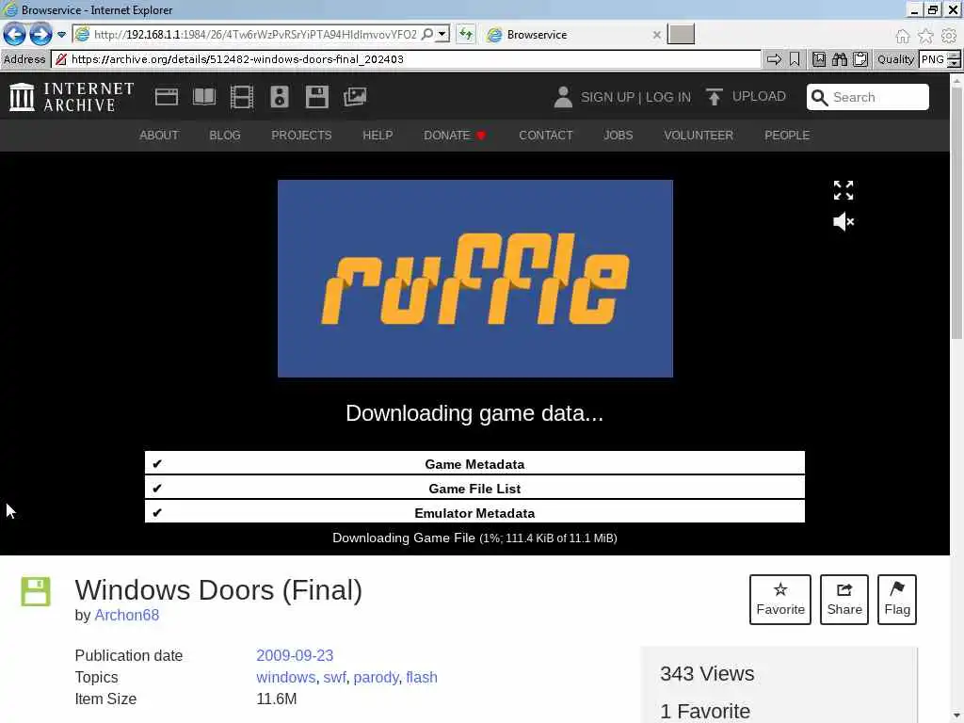Click SIGN UP link
964x723 pixels.
point(607,97)
